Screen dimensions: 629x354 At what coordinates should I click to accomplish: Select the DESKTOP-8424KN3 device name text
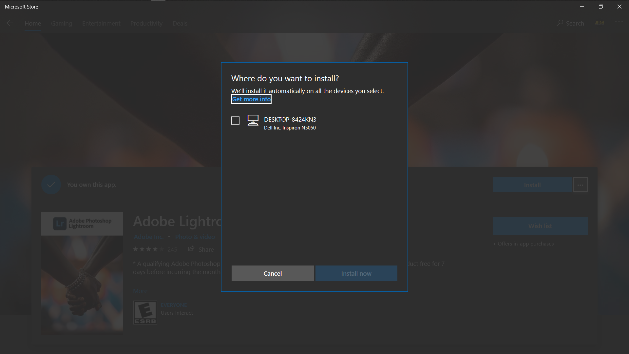[290, 119]
